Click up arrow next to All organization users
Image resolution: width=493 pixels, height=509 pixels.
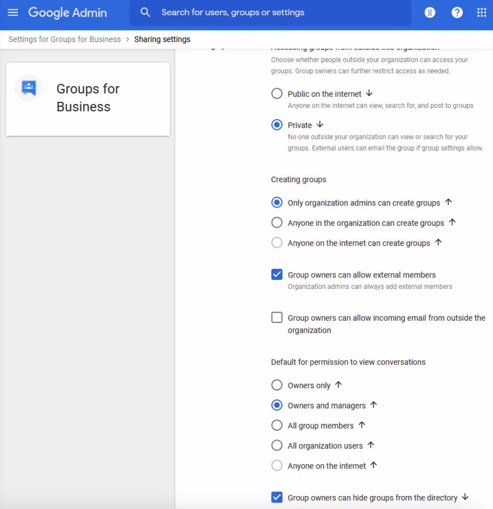(371, 445)
